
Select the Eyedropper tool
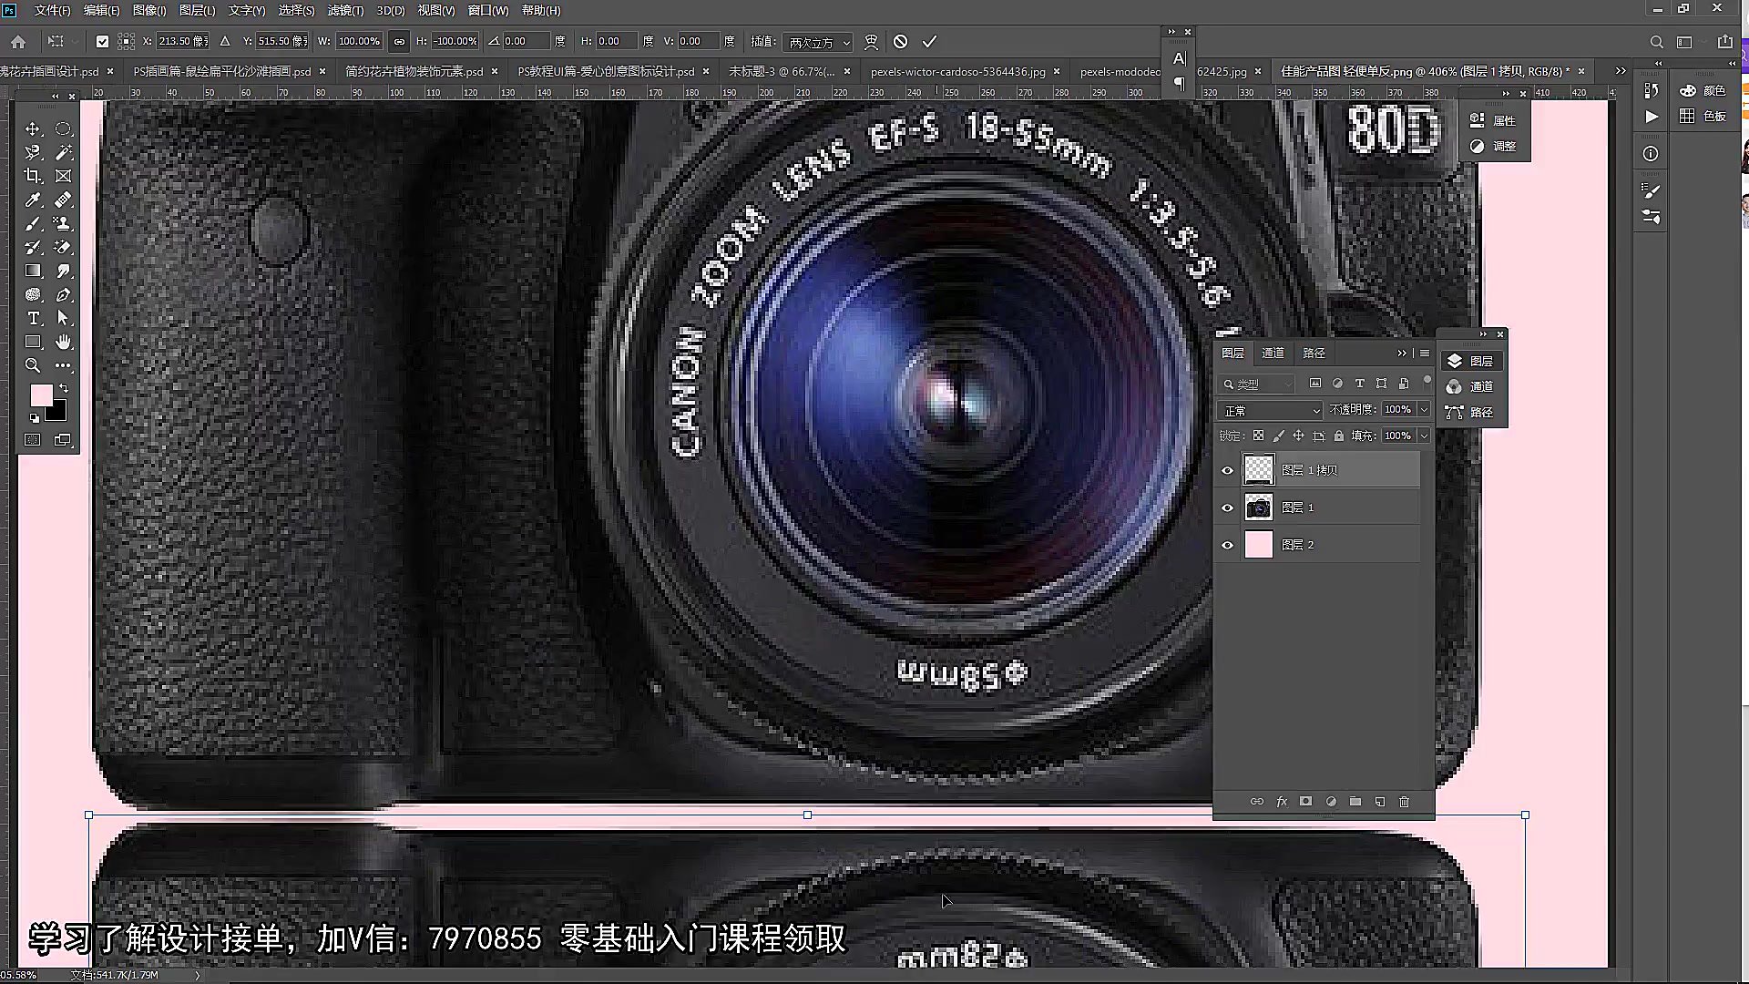(33, 200)
